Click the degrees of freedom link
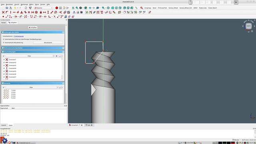This screenshot has height=144, width=256. click(x=19, y=36)
